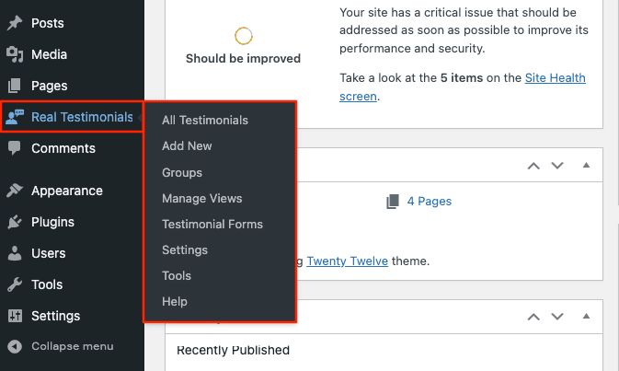
Task: Open the Posts menu
Action: (x=72, y=23)
